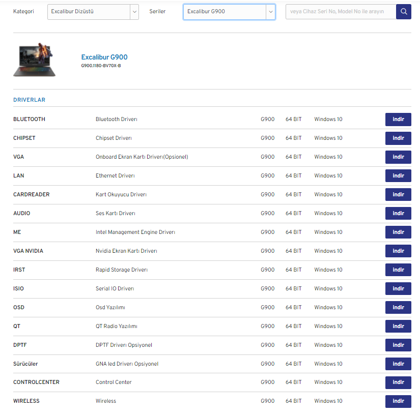Click the VGA NVIDIA row label
This screenshot has height=415, width=420.
pos(28,251)
